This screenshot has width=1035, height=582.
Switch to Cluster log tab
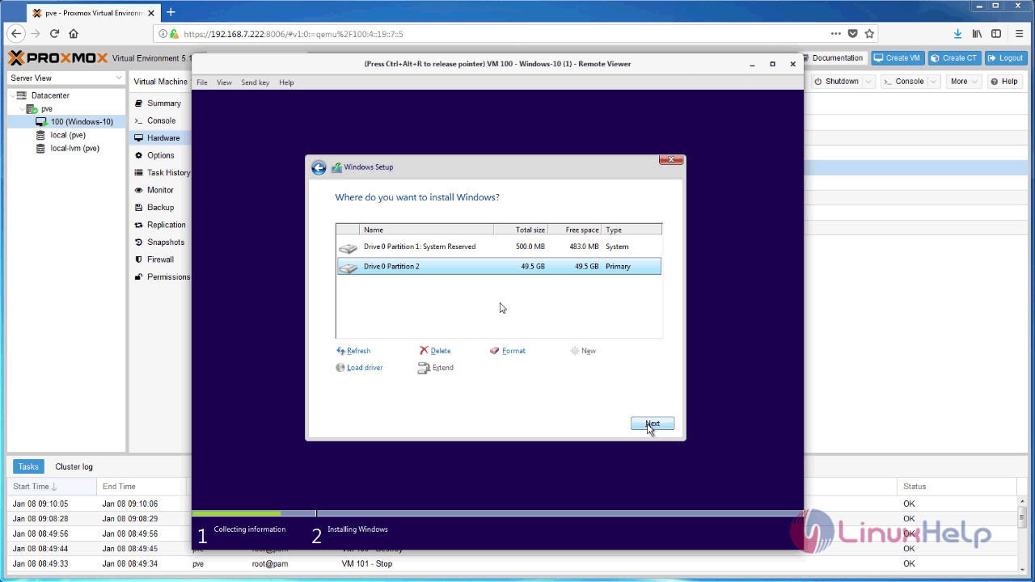point(74,466)
